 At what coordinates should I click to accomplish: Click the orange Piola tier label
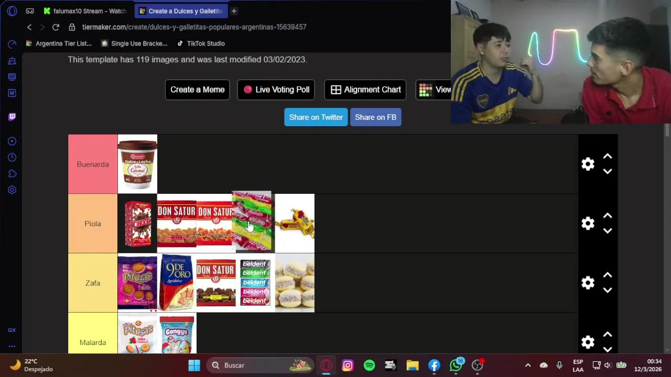point(93,224)
